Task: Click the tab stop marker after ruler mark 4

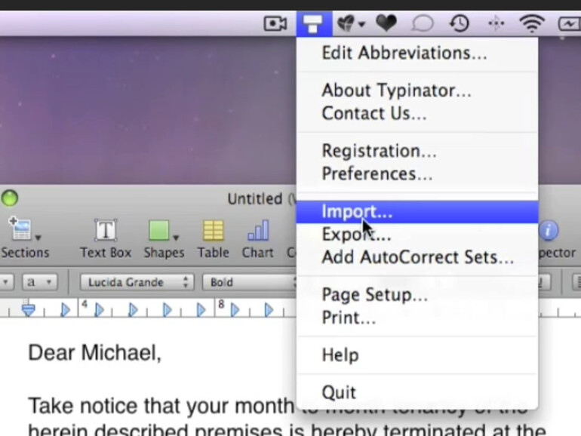Action: click(100, 310)
